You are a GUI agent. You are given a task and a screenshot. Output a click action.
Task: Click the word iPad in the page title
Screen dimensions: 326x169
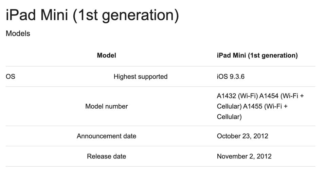click(20, 15)
